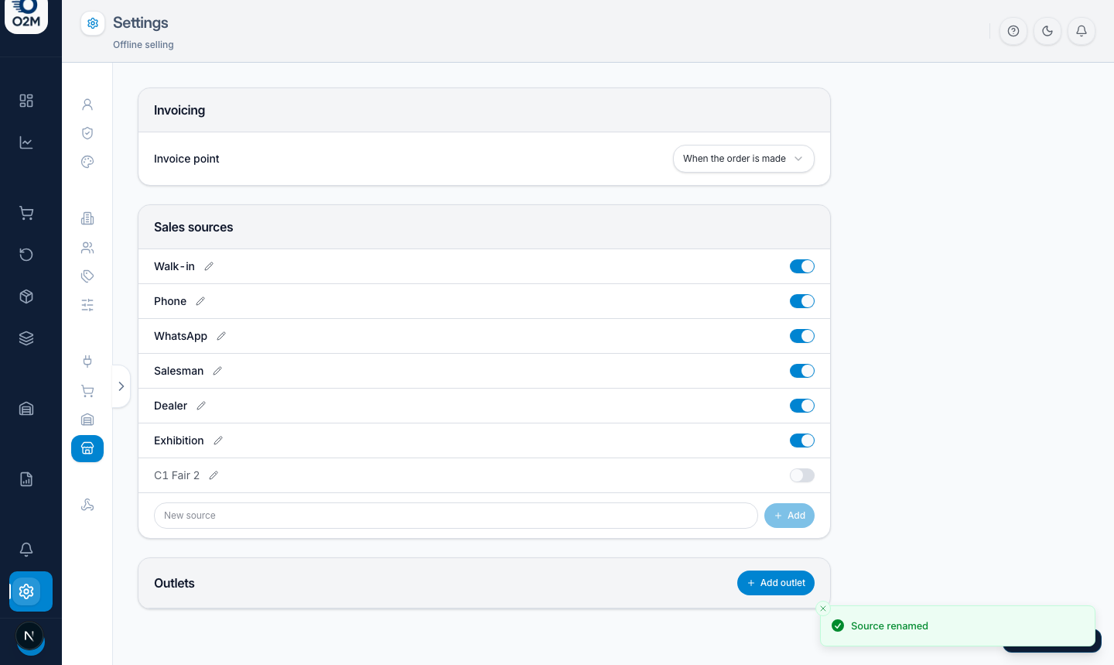This screenshot has width=1114, height=665.
Task: Open the user avatar N menu
Action: (x=29, y=636)
